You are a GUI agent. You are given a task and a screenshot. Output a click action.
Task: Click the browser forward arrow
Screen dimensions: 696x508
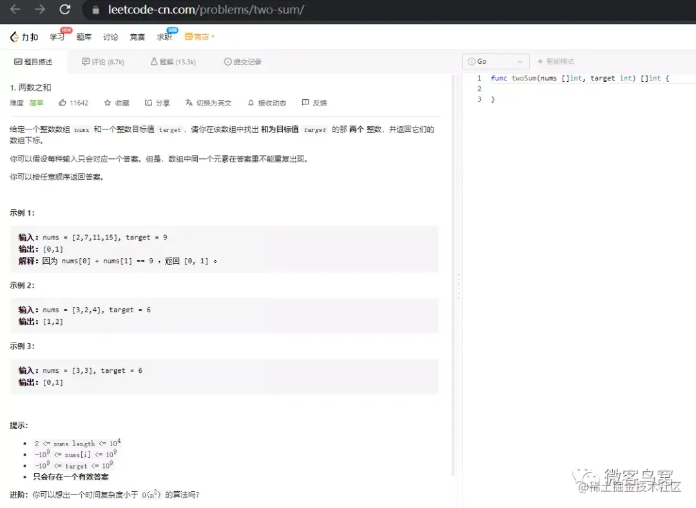click(40, 9)
